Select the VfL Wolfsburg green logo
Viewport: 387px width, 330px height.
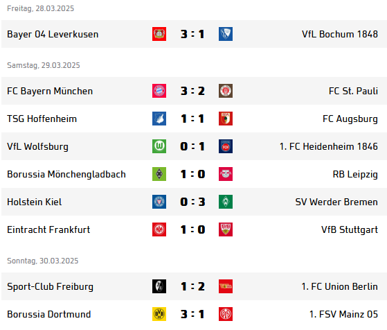tap(159, 146)
